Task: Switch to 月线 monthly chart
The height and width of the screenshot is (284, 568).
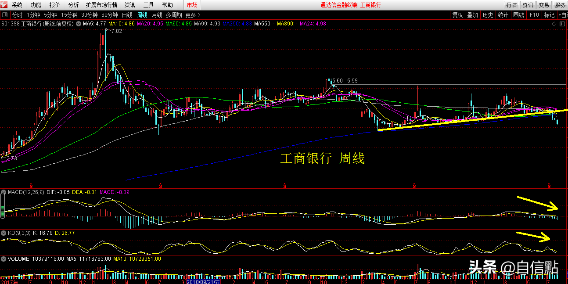Action: [x=157, y=15]
